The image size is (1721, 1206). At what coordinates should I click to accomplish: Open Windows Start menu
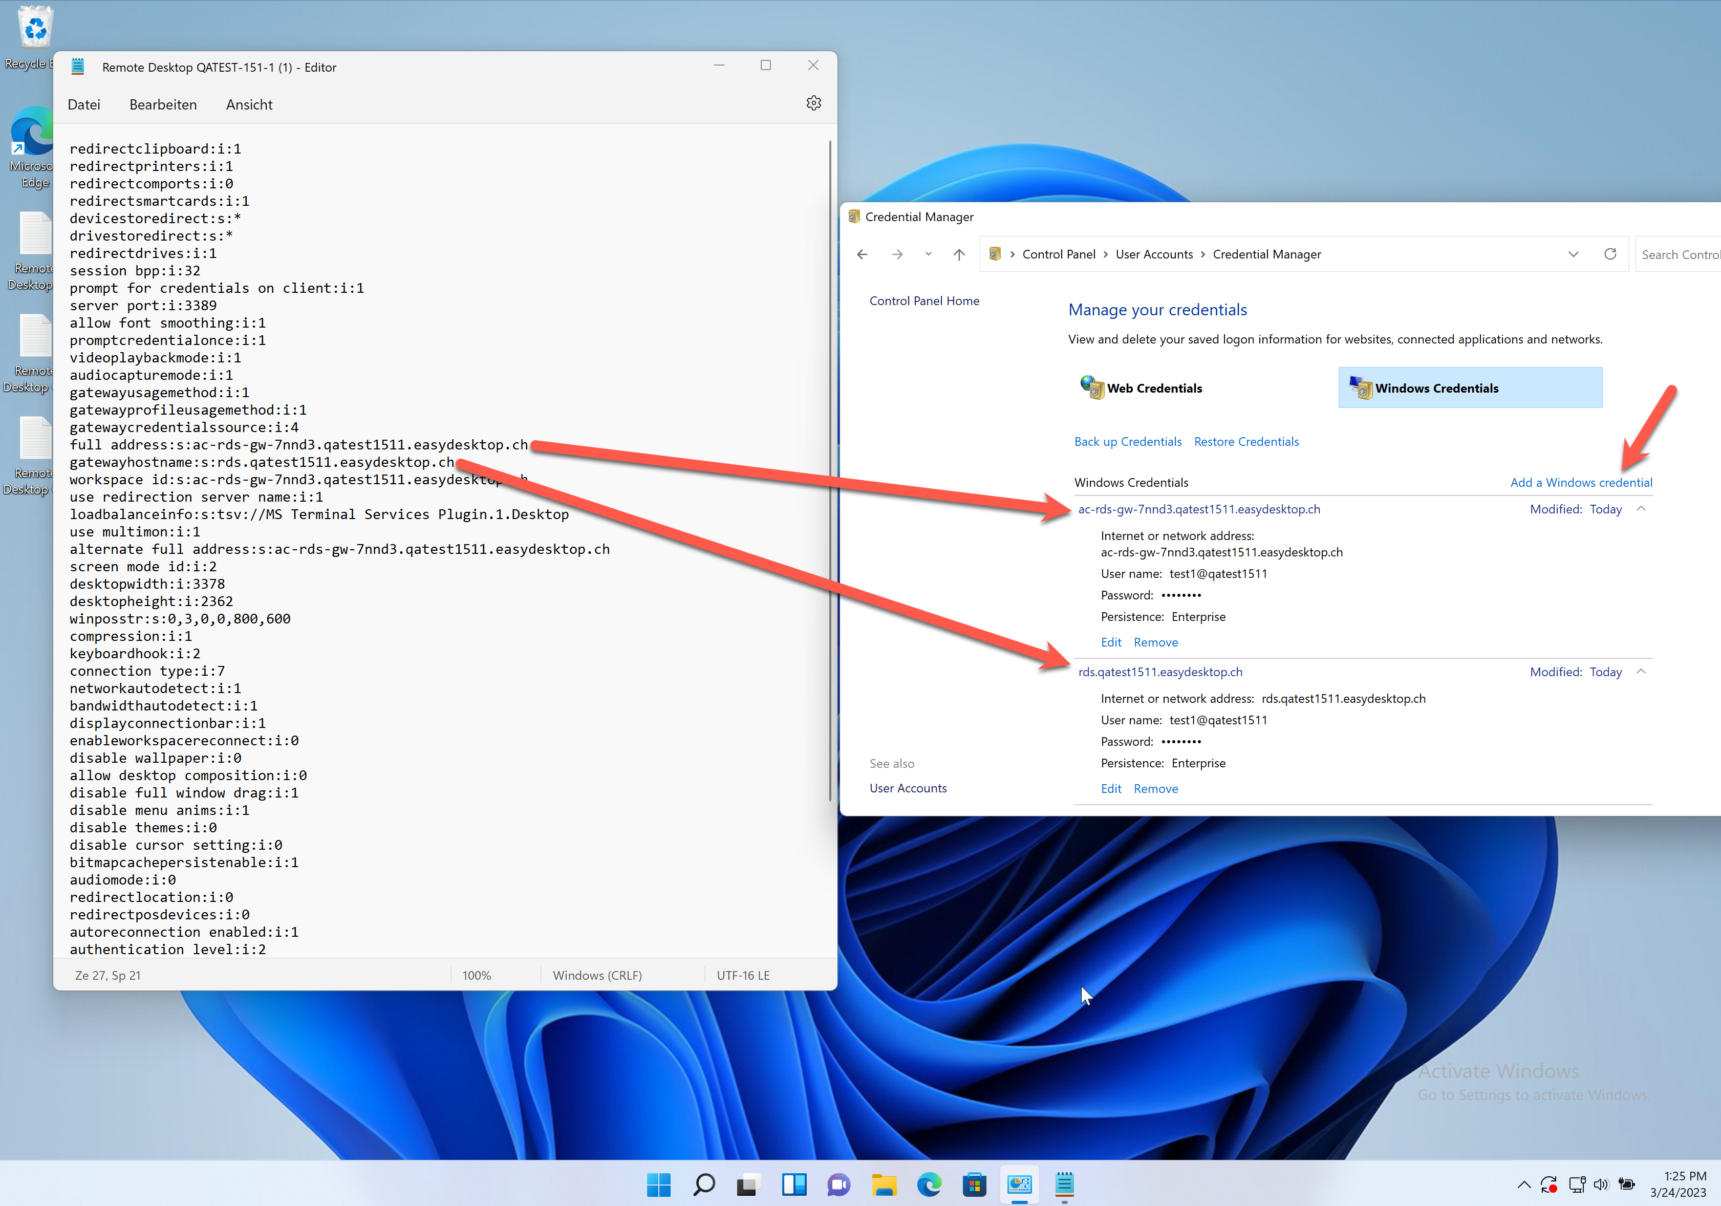coord(659,1185)
